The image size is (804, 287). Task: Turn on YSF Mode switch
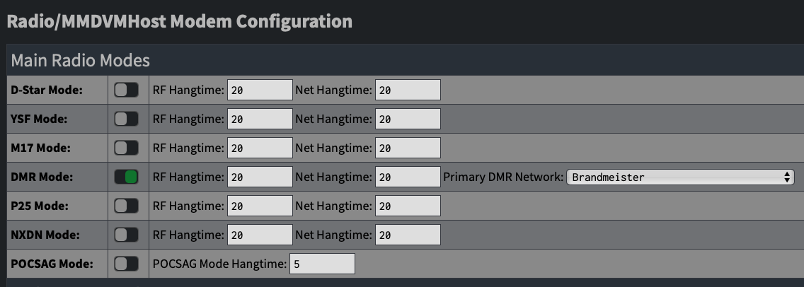(x=127, y=119)
